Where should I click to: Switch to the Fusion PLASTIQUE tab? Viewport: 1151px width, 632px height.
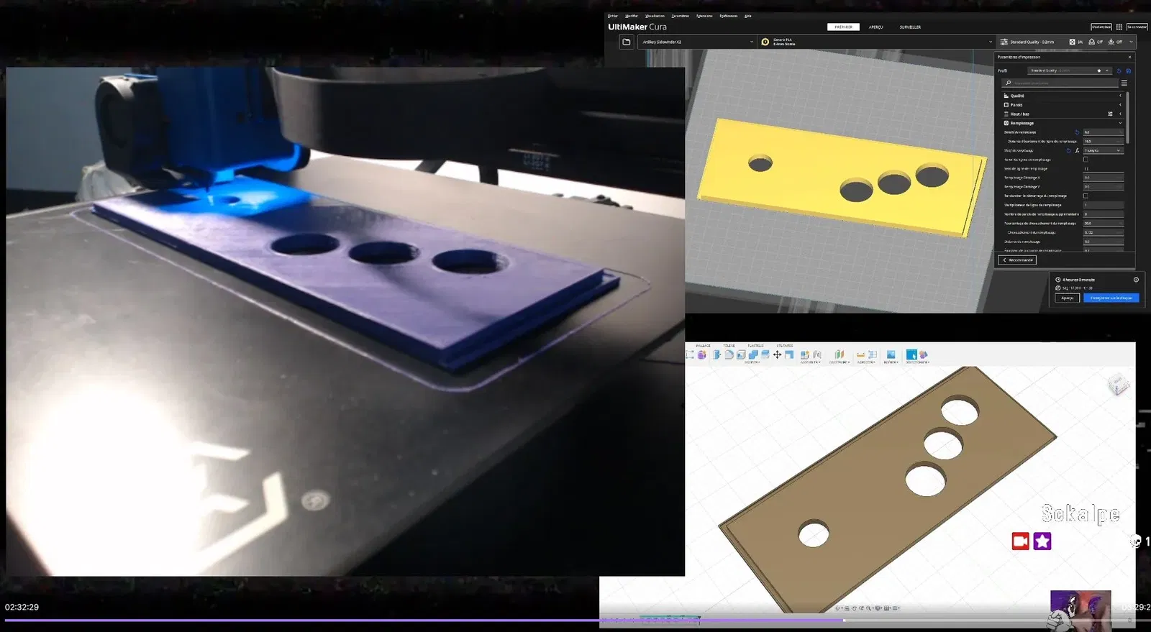[756, 346]
